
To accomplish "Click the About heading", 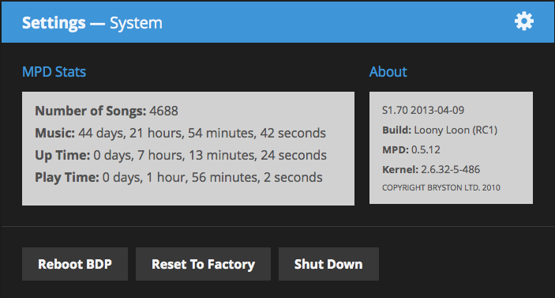I will click(388, 72).
